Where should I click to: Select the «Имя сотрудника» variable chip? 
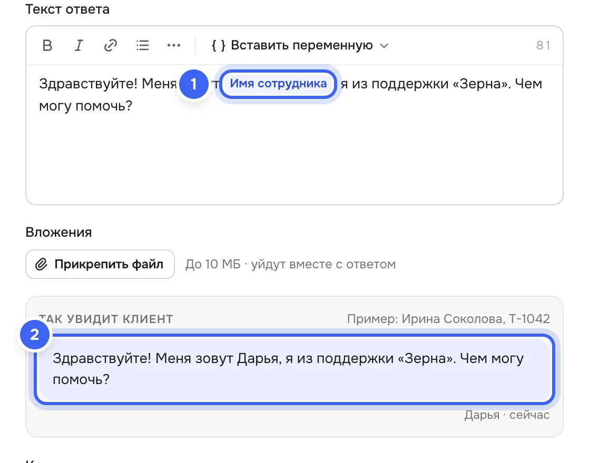pyautogui.click(x=278, y=84)
